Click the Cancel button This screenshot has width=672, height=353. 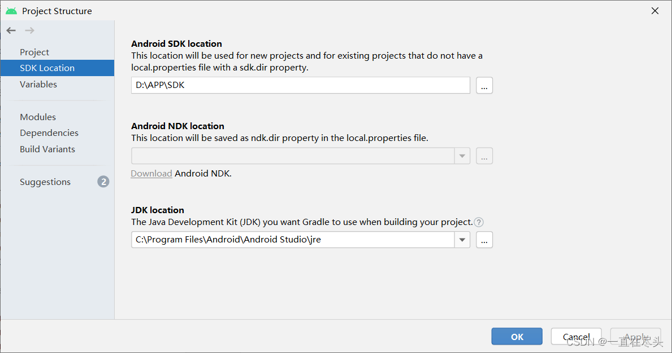point(576,336)
